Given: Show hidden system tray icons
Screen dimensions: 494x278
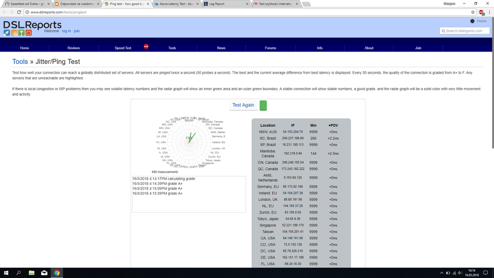Looking at the screenshot, I should coord(441,273).
